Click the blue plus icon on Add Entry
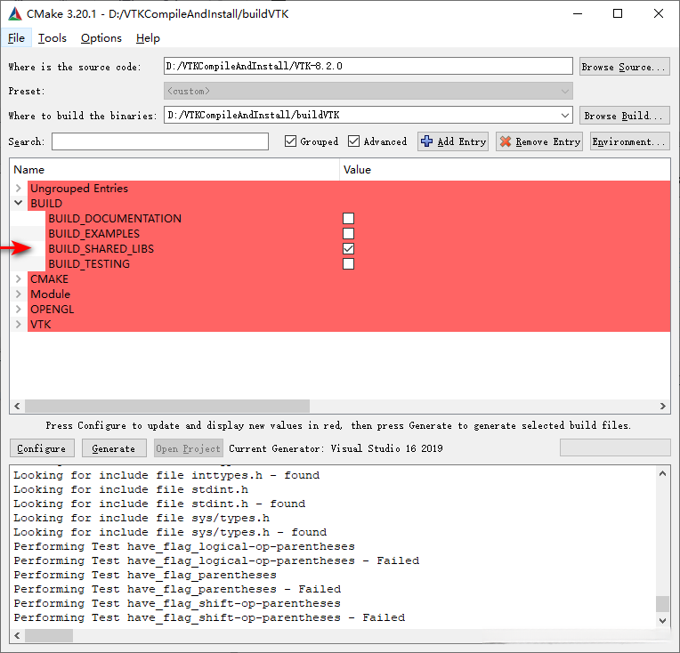The width and height of the screenshot is (680, 653). coord(426,141)
